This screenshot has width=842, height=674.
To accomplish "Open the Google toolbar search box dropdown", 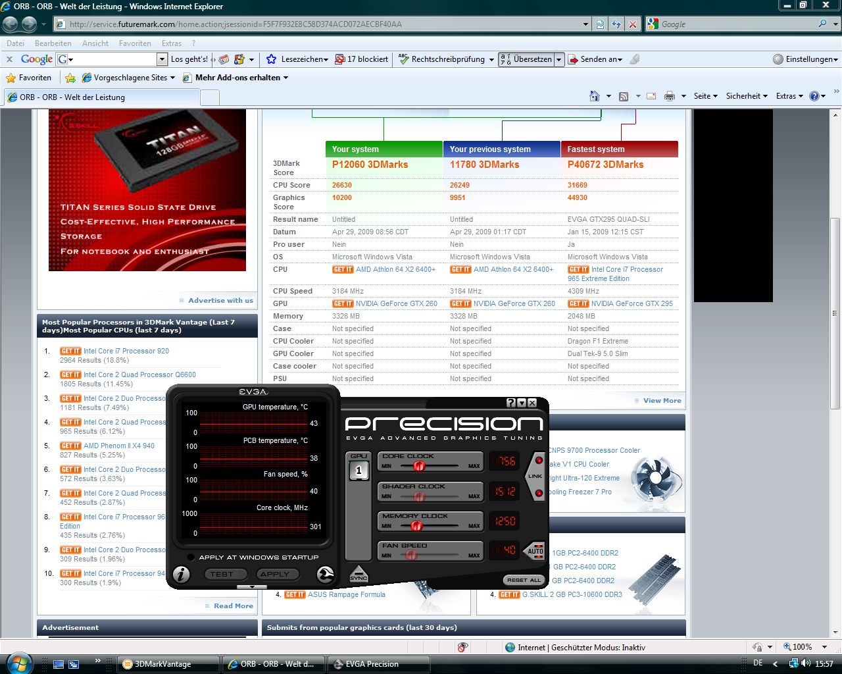I will tap(162, 59).
